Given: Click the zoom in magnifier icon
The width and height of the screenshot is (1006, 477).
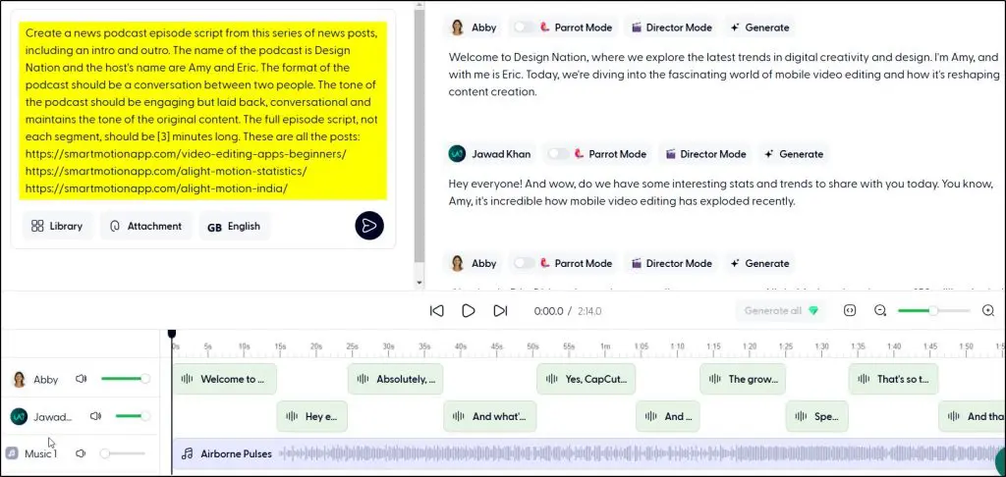Looking at the screenshot, I should (988, 311).
